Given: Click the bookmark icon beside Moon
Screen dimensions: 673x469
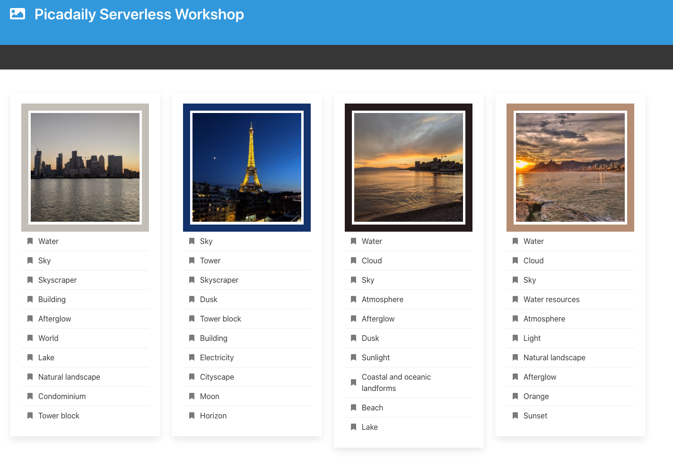Looking at the screenshot, I should [192, 396].
